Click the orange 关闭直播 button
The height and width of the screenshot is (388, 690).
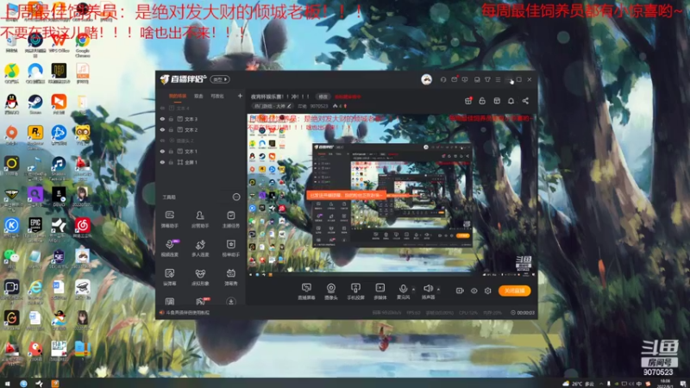click(514, 291)
